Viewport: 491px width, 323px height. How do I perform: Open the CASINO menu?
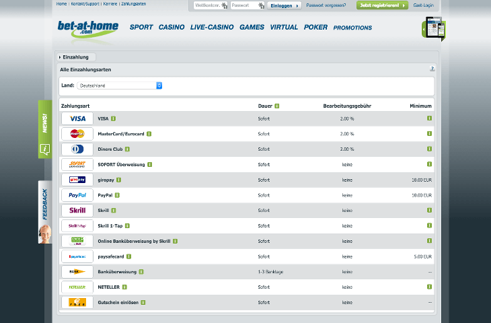tap(172, 28)
